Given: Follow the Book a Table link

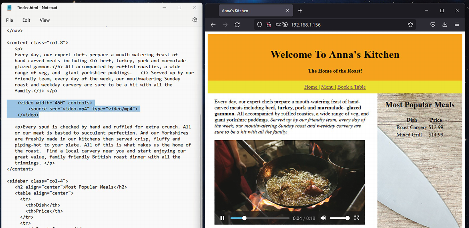Looking at the screenshot, I should (x=351, y=87).
